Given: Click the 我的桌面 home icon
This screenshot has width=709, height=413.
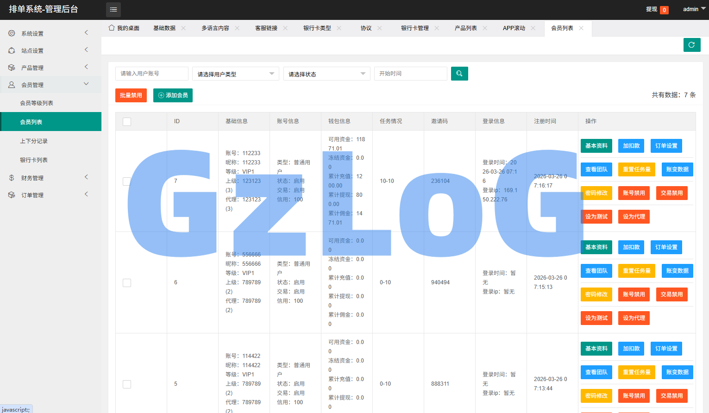Looking at the screenshot, I should point(112,28).
